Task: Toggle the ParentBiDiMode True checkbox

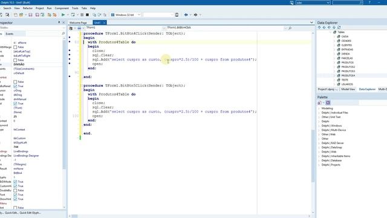Action: pos(15,182)
